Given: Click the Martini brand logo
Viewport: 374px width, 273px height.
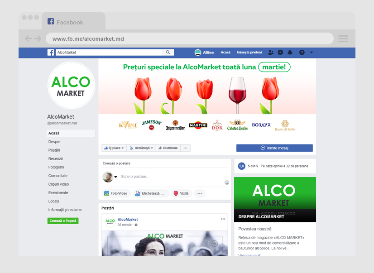Looking at the screenshot, I should [x=198, y=125].
